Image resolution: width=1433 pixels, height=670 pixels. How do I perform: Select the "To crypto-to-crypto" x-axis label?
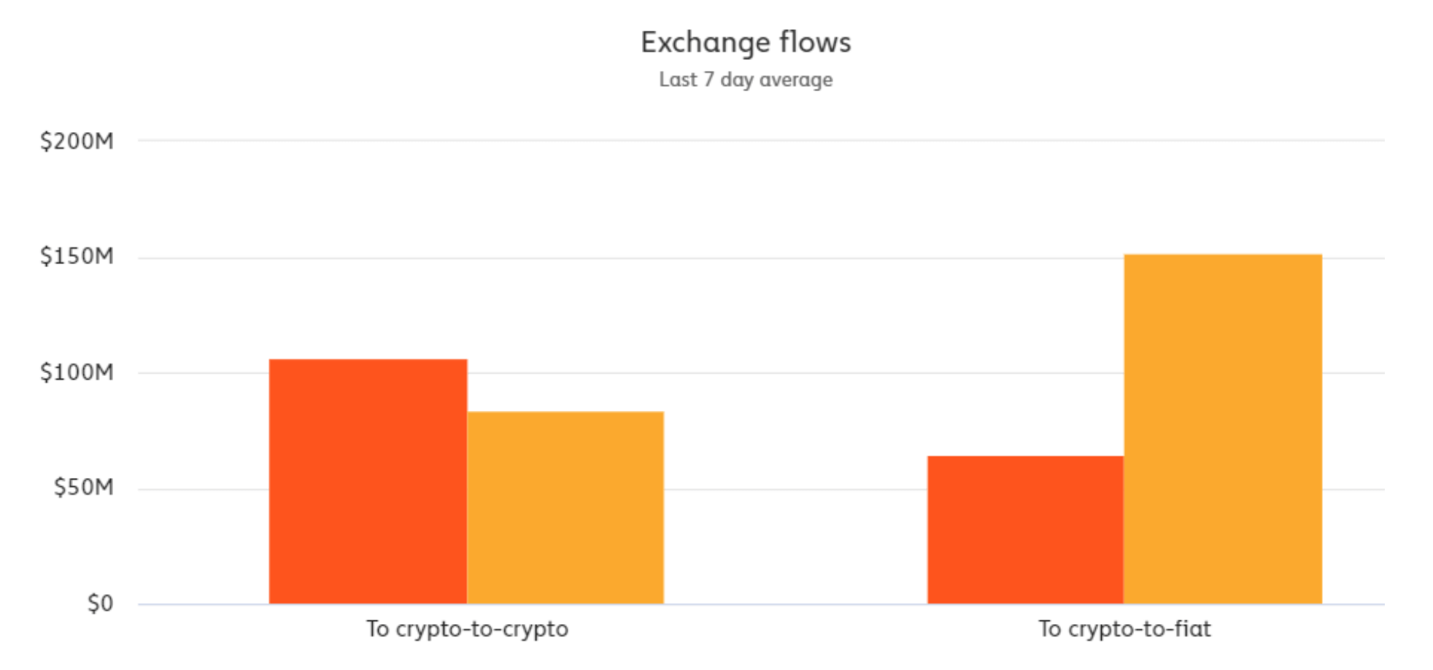click(467, 629)
